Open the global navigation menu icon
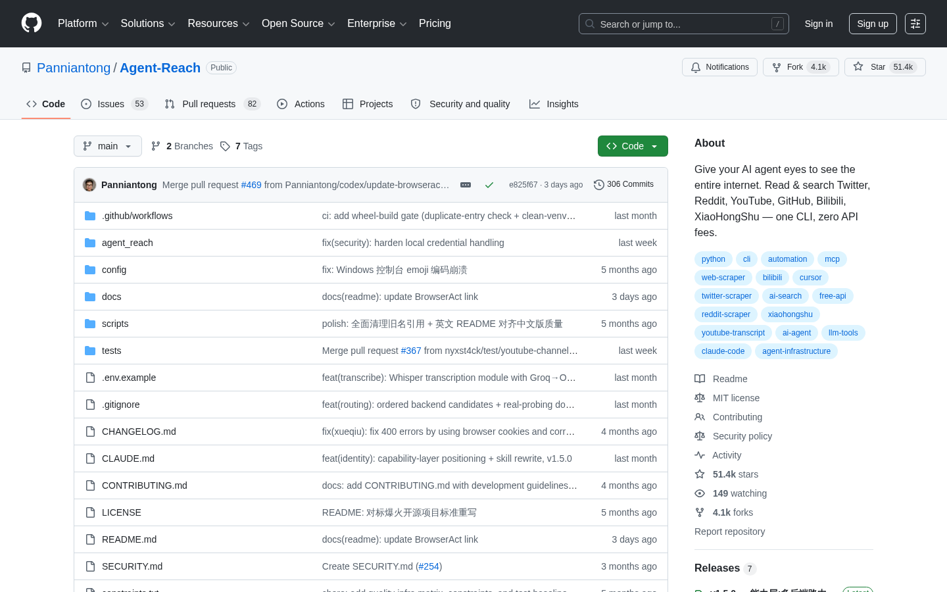Image resolution: width=947 pixels, height=592 pixels. pos(915,24)
